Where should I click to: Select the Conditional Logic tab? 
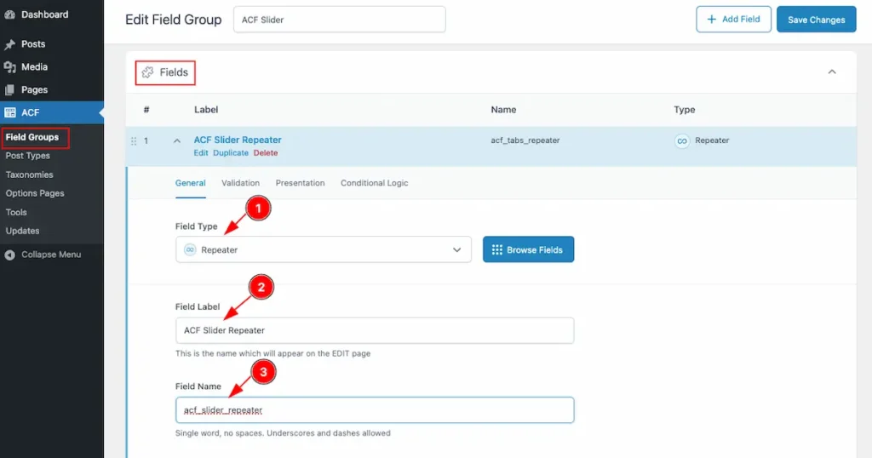[375, 183]
